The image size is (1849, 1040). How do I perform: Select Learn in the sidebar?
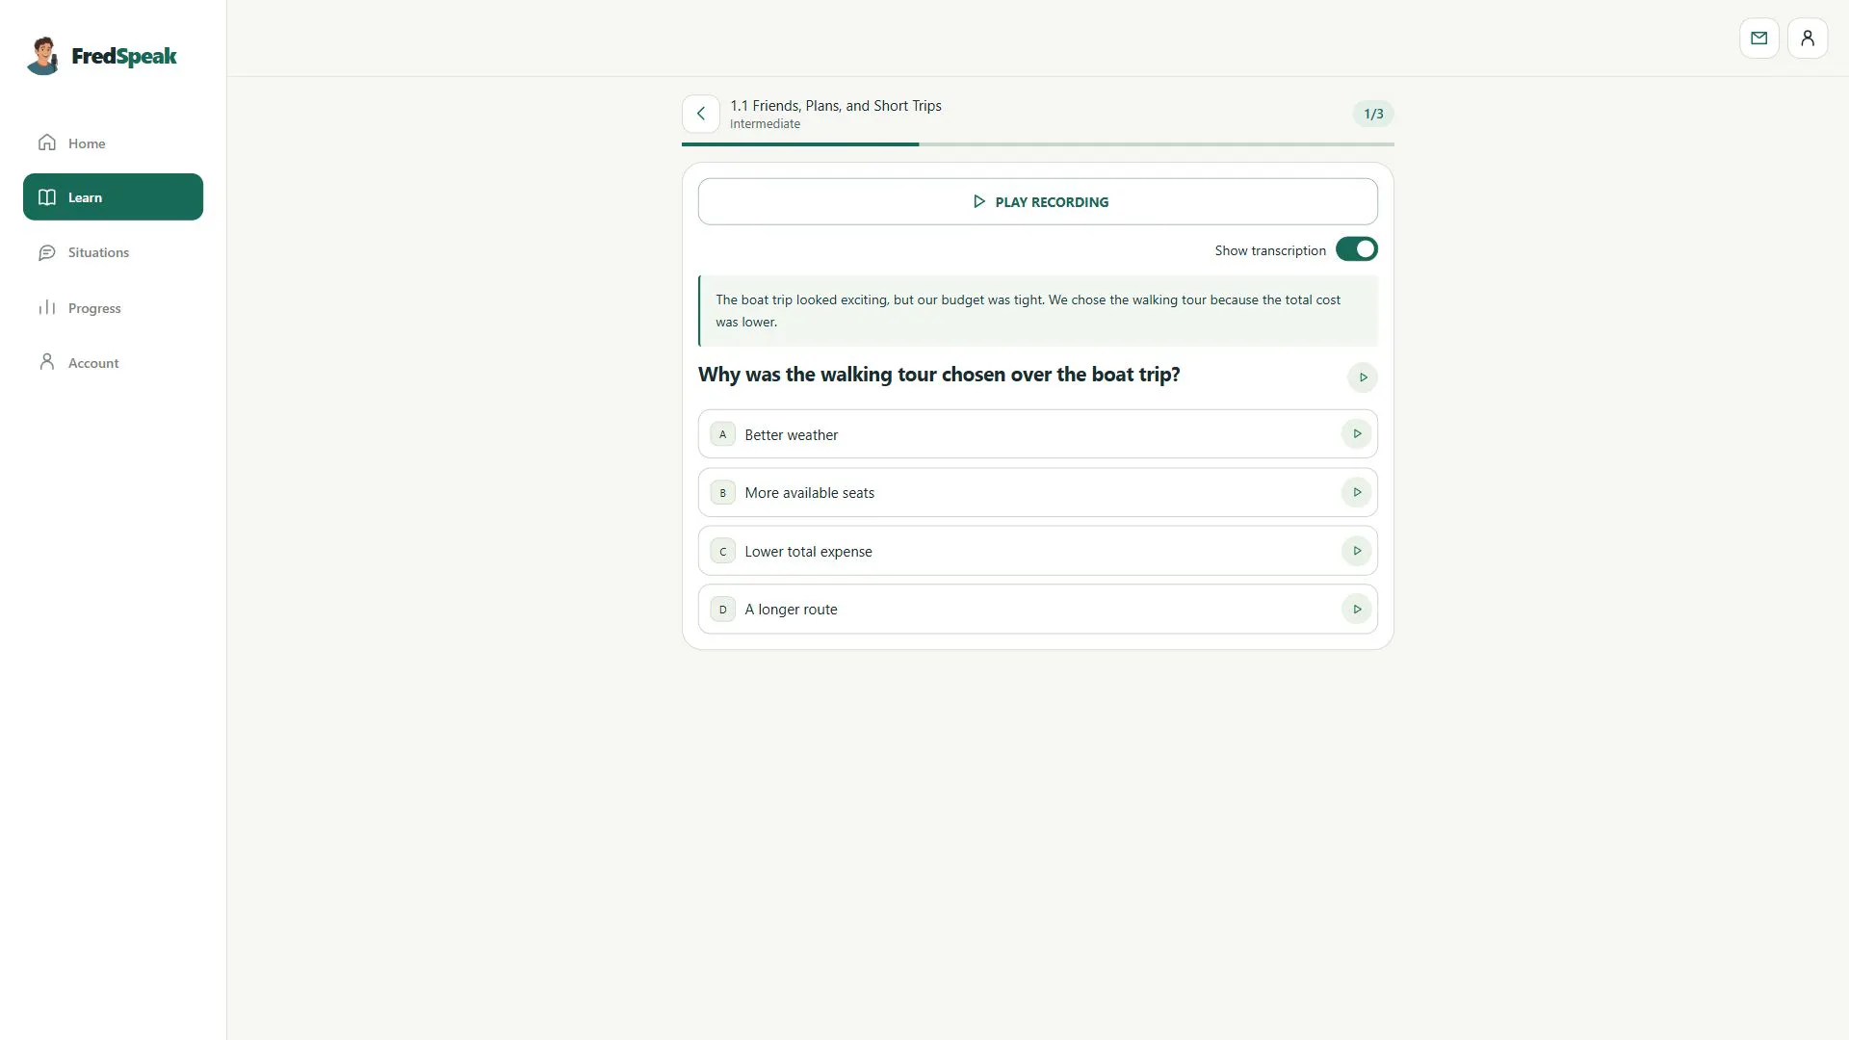pos(113,196)
